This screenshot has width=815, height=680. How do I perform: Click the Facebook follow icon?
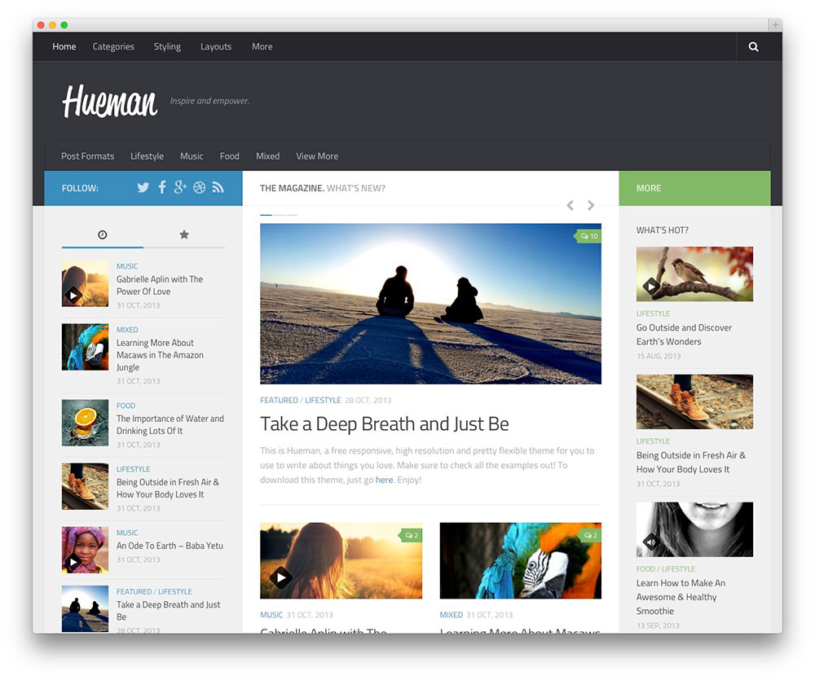click(x=161, y=188)
